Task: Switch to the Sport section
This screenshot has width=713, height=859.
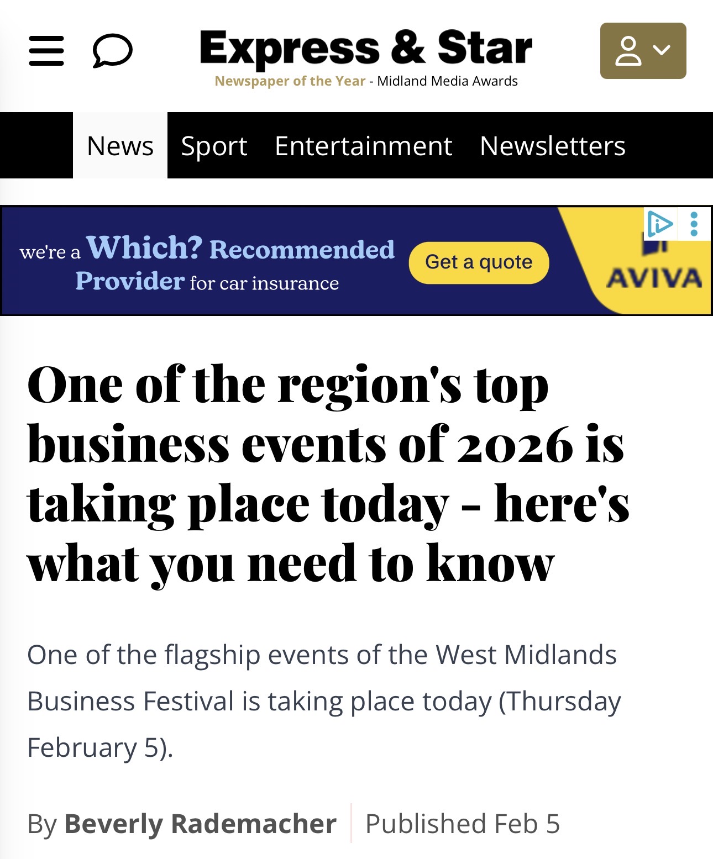Action: coord(214,146)
